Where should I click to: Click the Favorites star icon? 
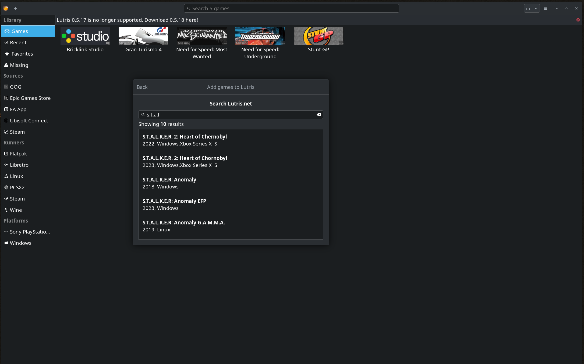7,54
